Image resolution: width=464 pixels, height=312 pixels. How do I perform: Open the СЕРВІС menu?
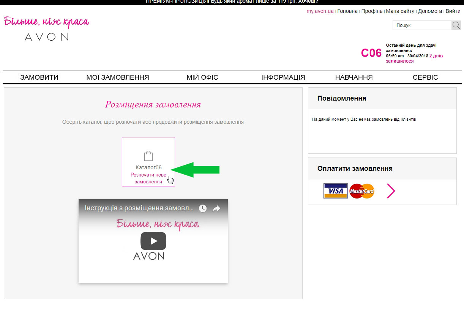pos(425,77)
